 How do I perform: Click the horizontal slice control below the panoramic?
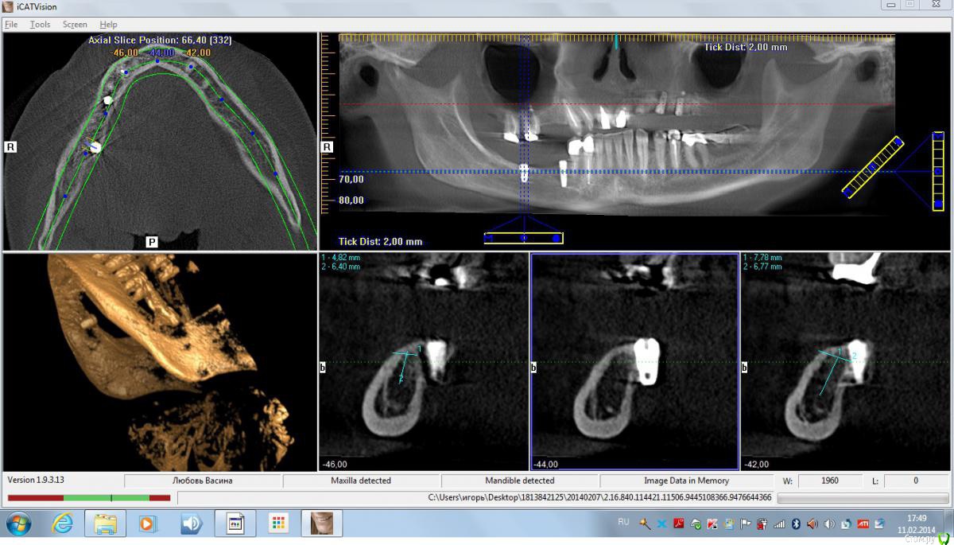tap(523, 238)
